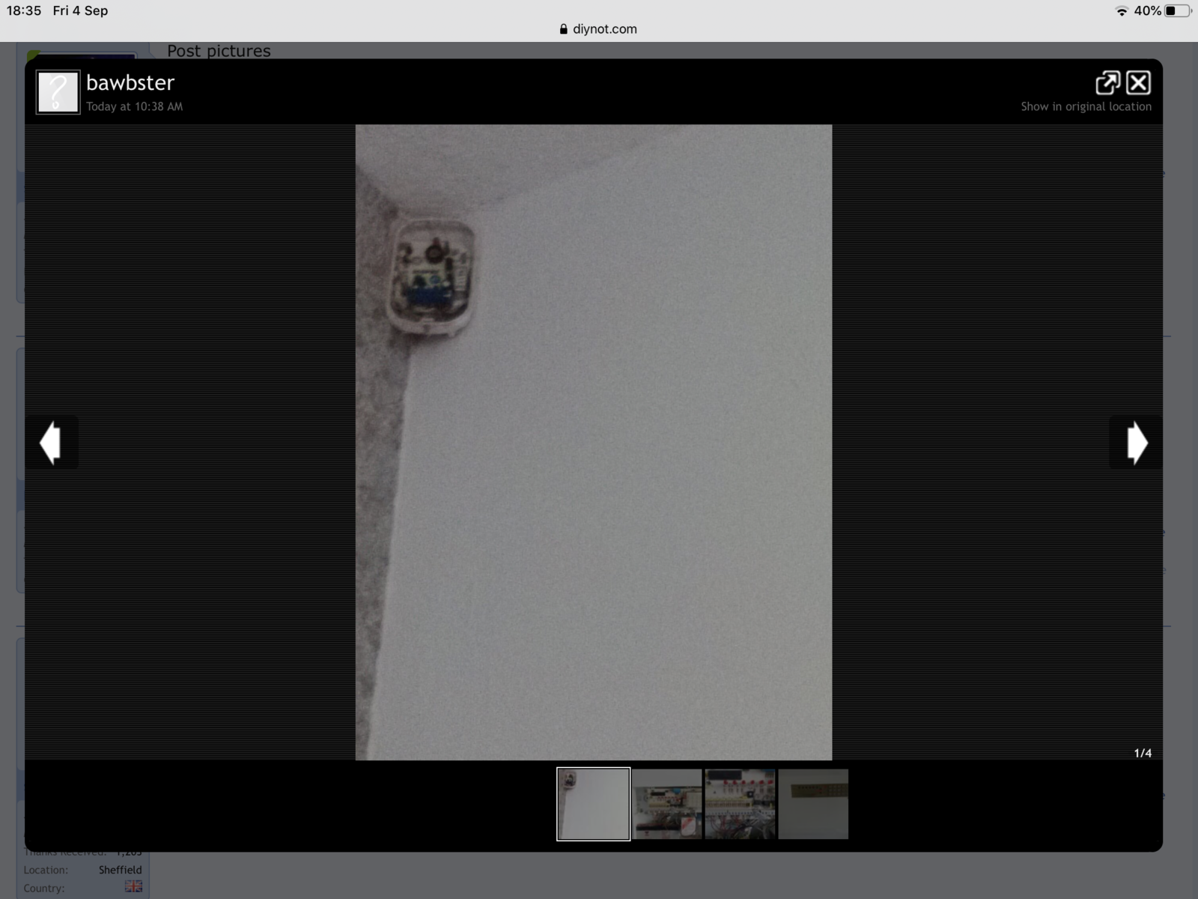Click the UK flag country icon
Viewport: 1198px width, 899px height.
(x=133, y=887)
